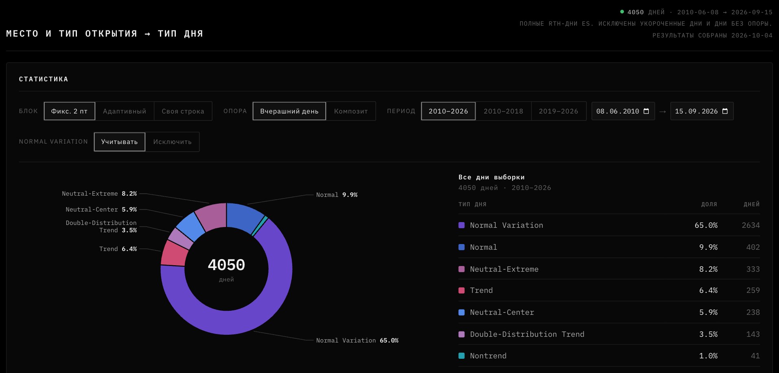Click the Neutral-Extreme legend color square
The image size is (779, 373).
[x=462, y=269]
